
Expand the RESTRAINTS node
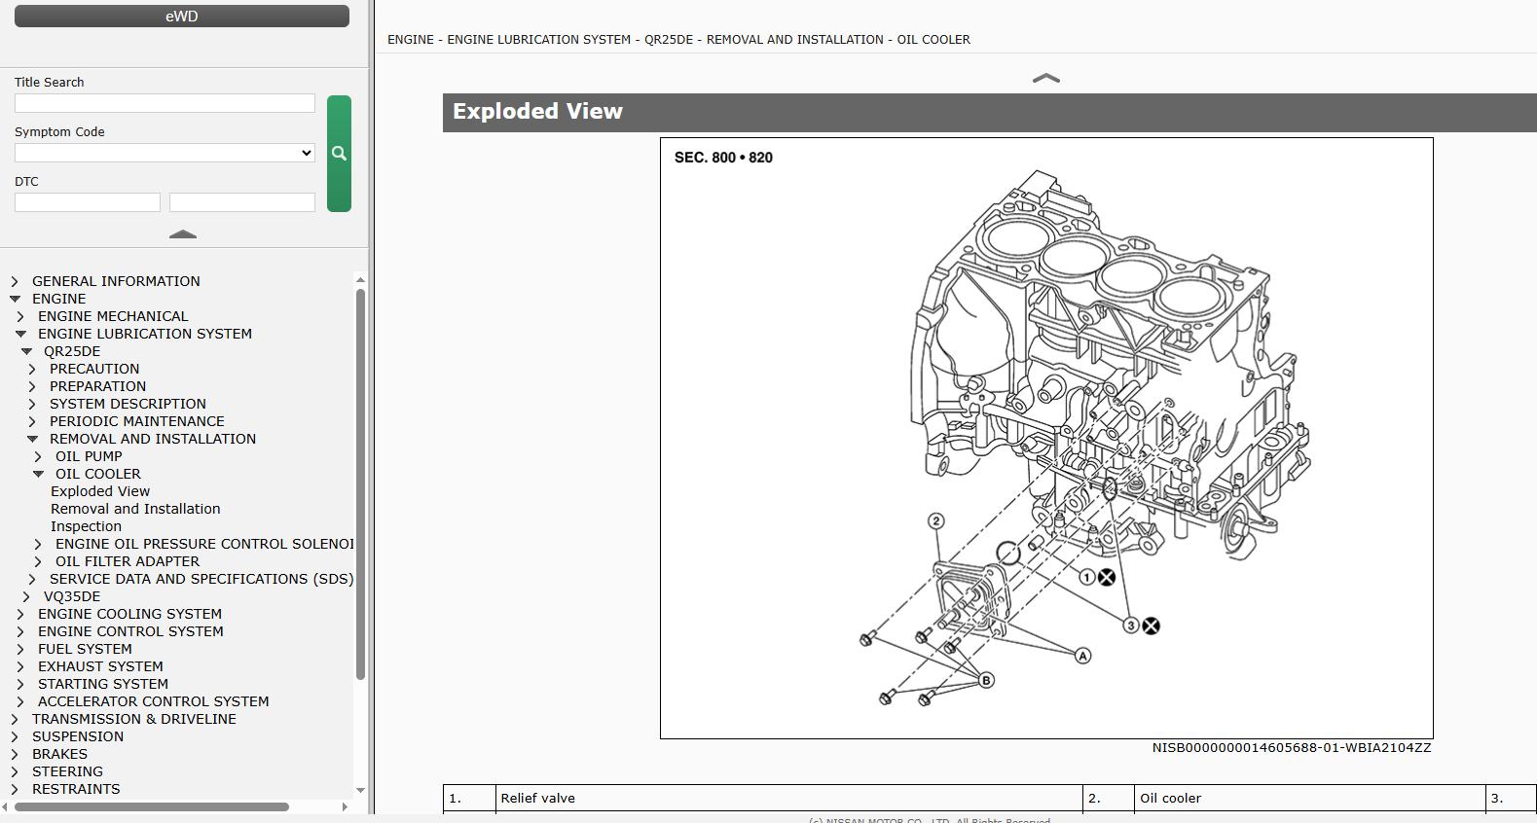click(15, 789)
